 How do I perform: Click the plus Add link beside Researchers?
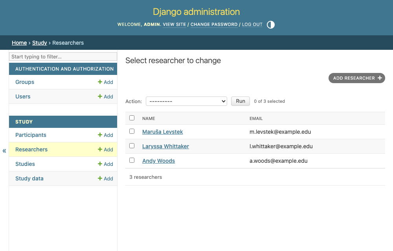[x=105, y=149]
